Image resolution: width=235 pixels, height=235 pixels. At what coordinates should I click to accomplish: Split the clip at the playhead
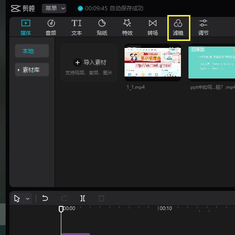pos(83,198)
